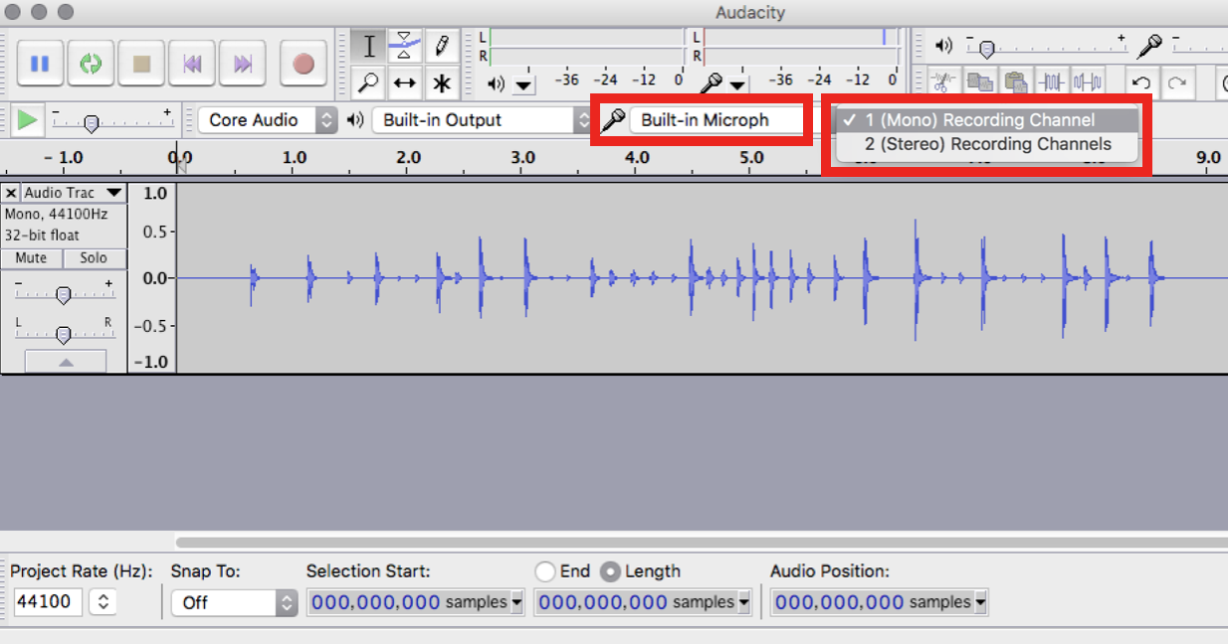Open the Built-in Microphone input dropdown
1228x644 pixels.
[716, 120]
